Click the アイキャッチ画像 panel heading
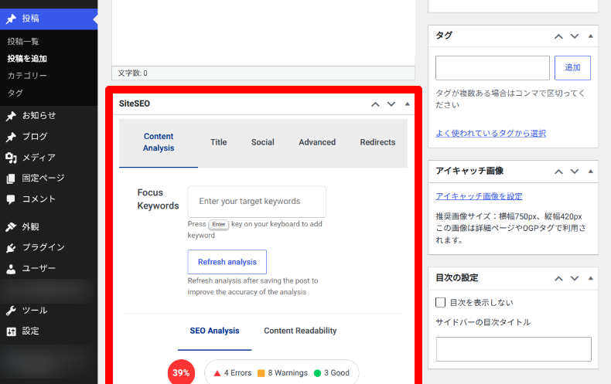 click(x=469, y=171)
